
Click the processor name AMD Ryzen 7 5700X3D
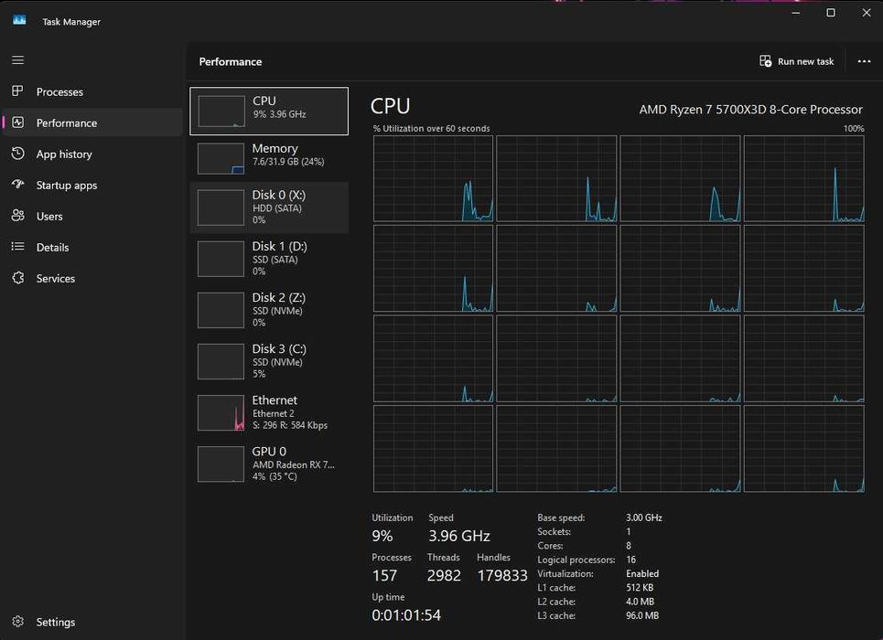pyautogui.click(x=750, y=109)
